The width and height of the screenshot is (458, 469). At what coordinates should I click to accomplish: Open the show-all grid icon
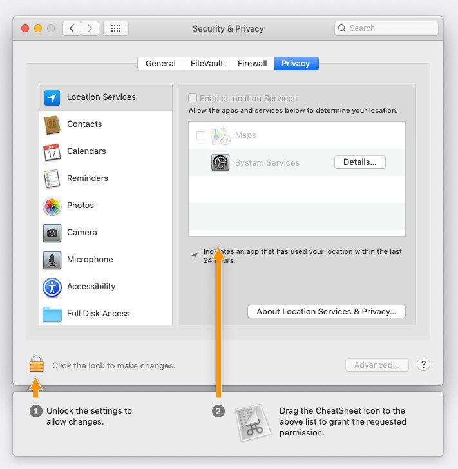[x=116, y=28]
